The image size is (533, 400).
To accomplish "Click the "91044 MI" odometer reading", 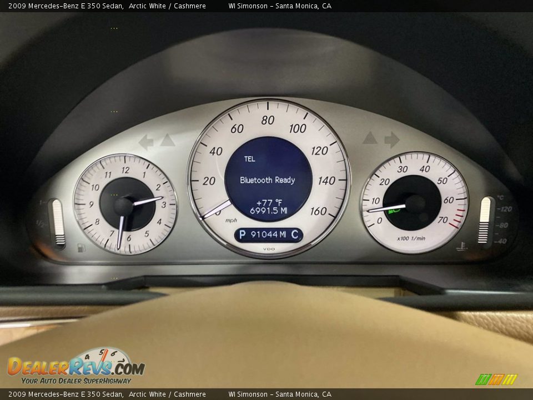I will coord(269,234).
